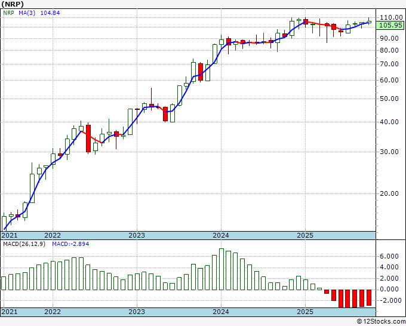Click the 2.000 MACD axis label
The width and height of the screenshot is (406, 326).
pyautogui.click(x=389, y=278)
